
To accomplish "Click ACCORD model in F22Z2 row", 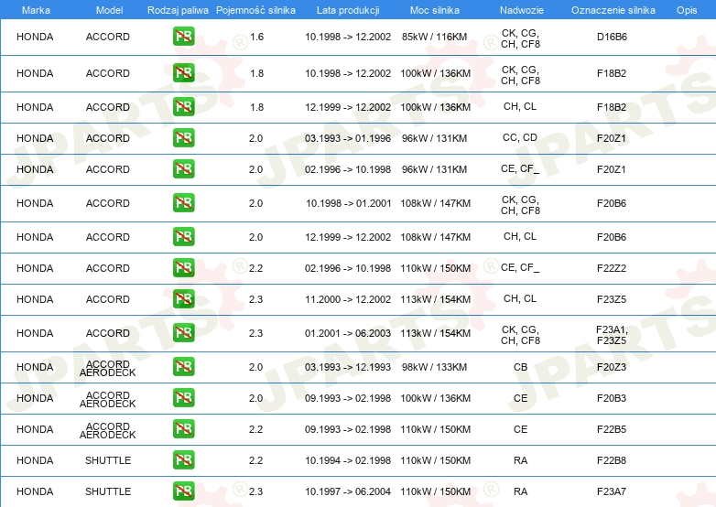I will [108, 268].
